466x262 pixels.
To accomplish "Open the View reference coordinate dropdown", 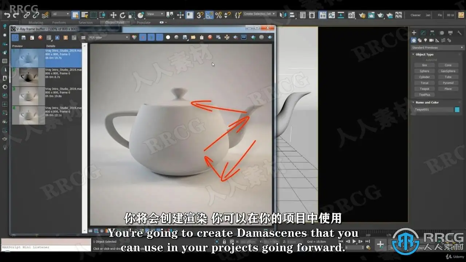I will 155,14.
